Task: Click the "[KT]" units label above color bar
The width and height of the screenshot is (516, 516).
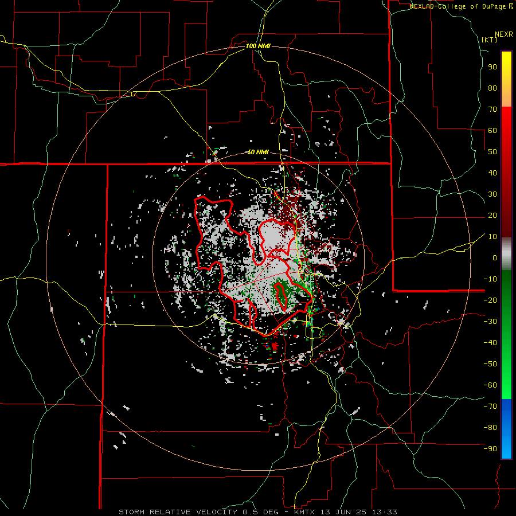Action: 490,40
